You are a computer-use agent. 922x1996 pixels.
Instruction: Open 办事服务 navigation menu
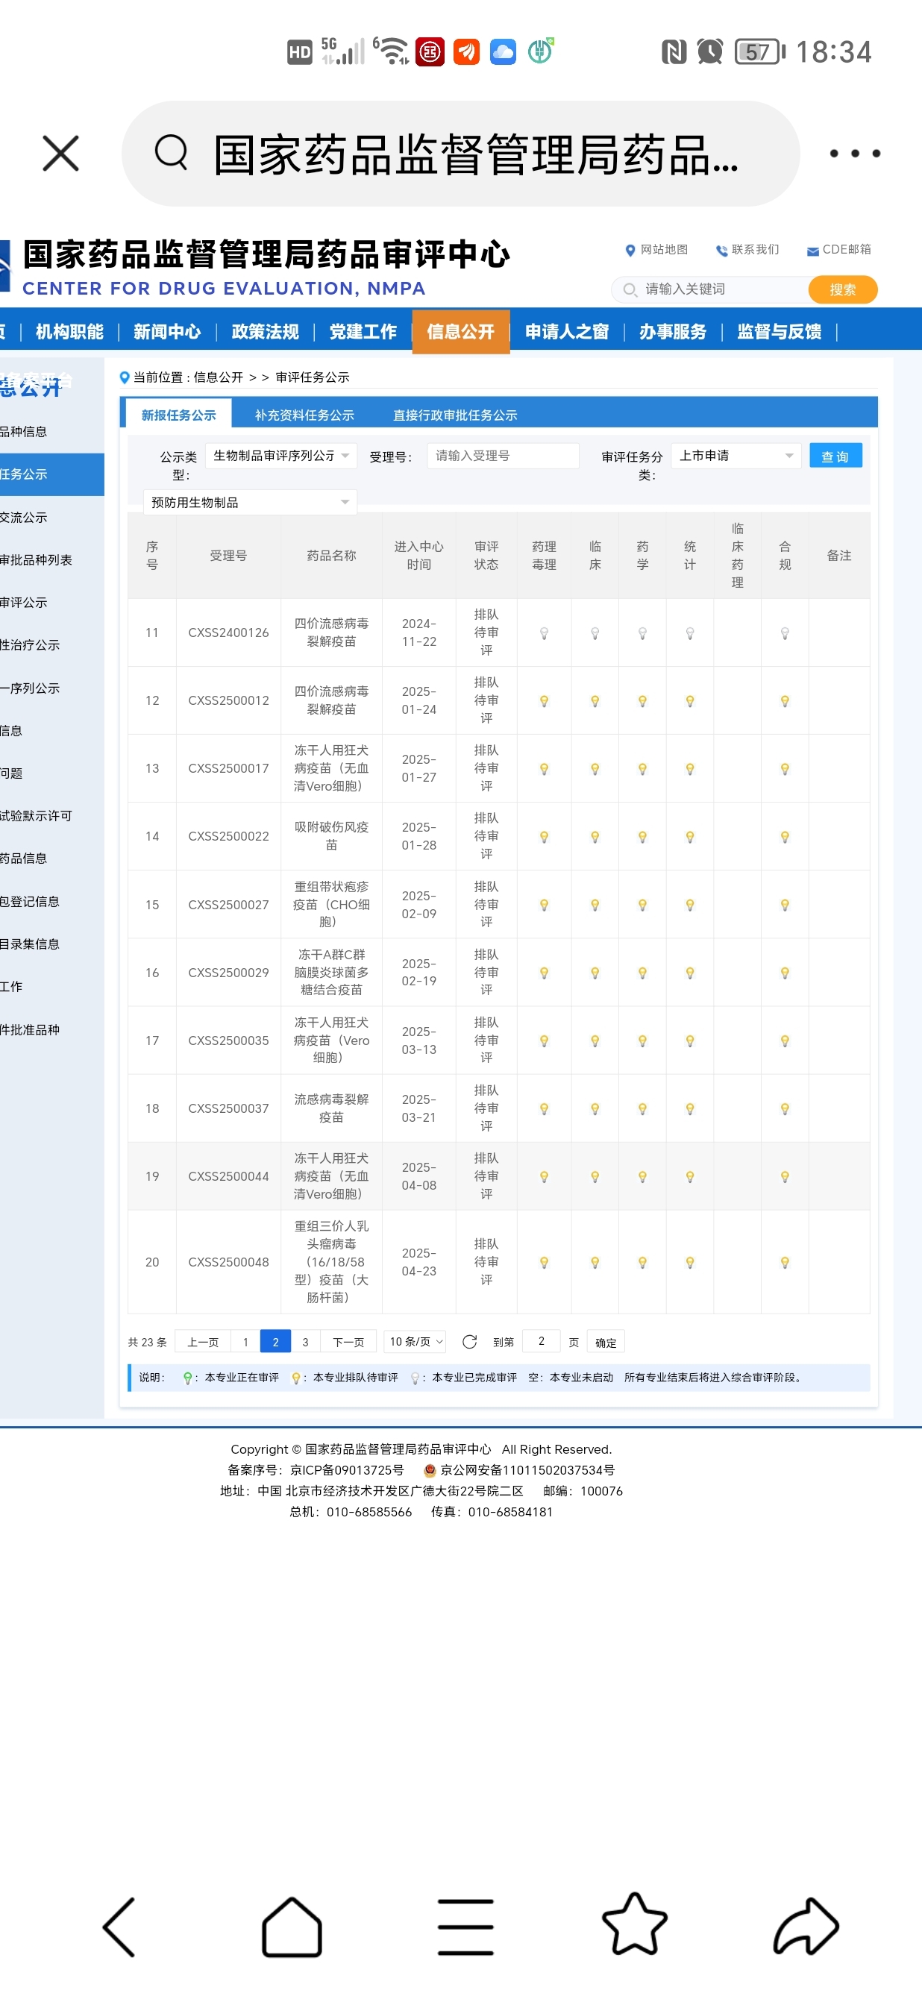(673, 332)
